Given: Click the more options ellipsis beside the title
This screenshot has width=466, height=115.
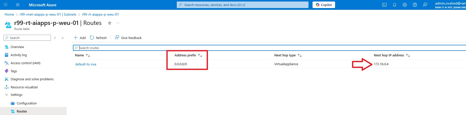Looking at the screenshot, I should point(118,23).
